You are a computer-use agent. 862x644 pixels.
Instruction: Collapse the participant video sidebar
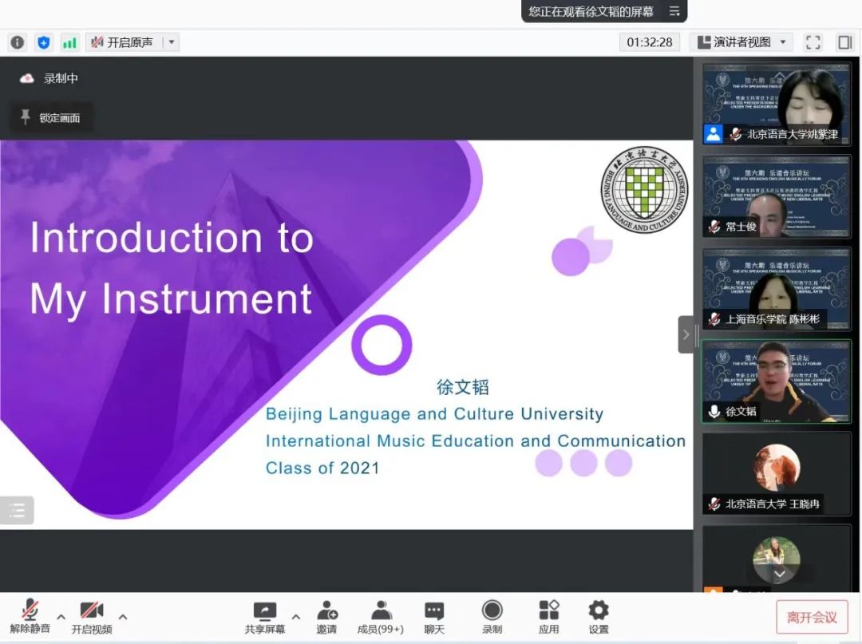pos(686,334)
